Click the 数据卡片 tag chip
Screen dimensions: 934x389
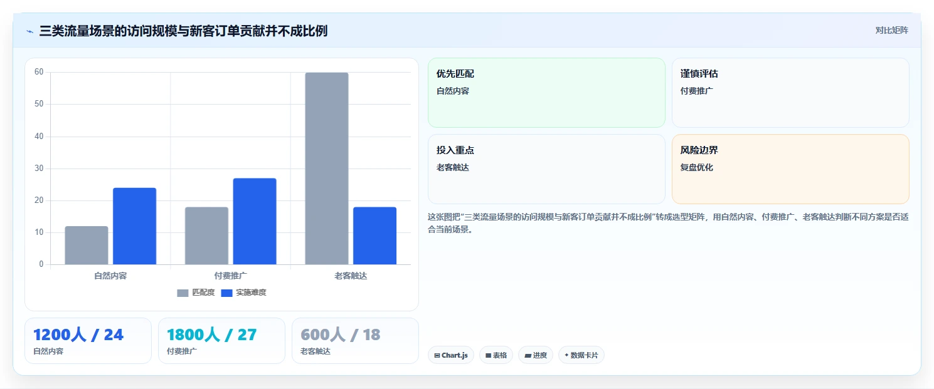(x=581, y=355)
